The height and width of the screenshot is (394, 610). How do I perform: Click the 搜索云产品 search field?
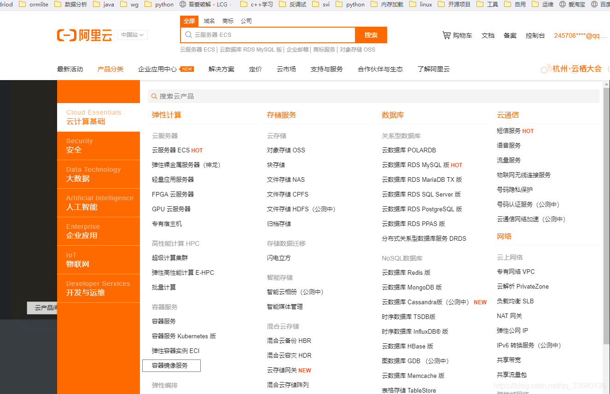(374, 96)
